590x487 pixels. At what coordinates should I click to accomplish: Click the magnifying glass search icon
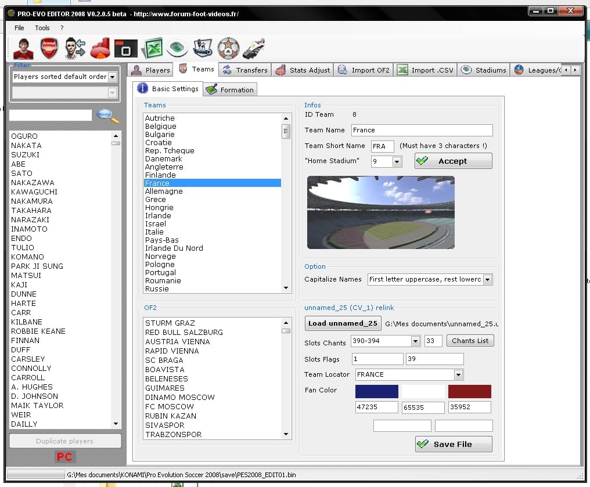[x=107, y=116]
